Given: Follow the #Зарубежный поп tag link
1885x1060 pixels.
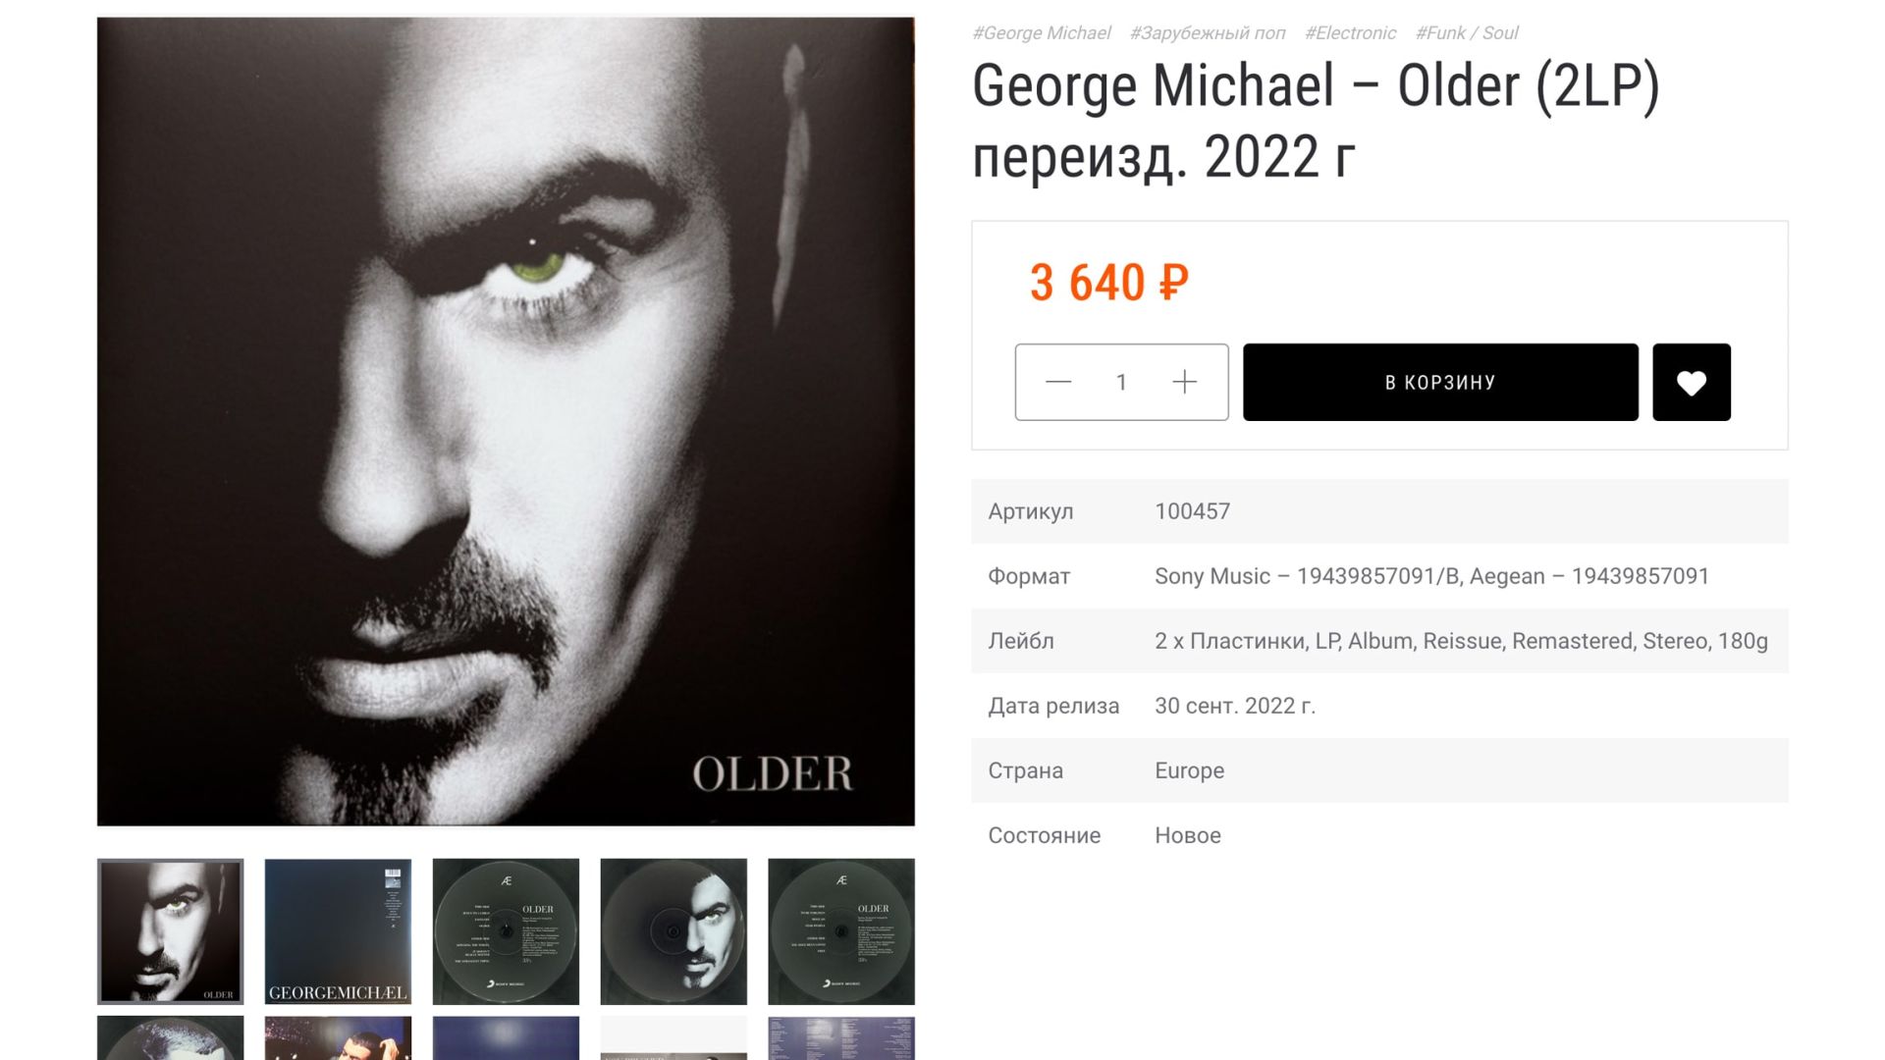Looking at the screenshot, I should pyautogui.click(x=1208, y=32).
